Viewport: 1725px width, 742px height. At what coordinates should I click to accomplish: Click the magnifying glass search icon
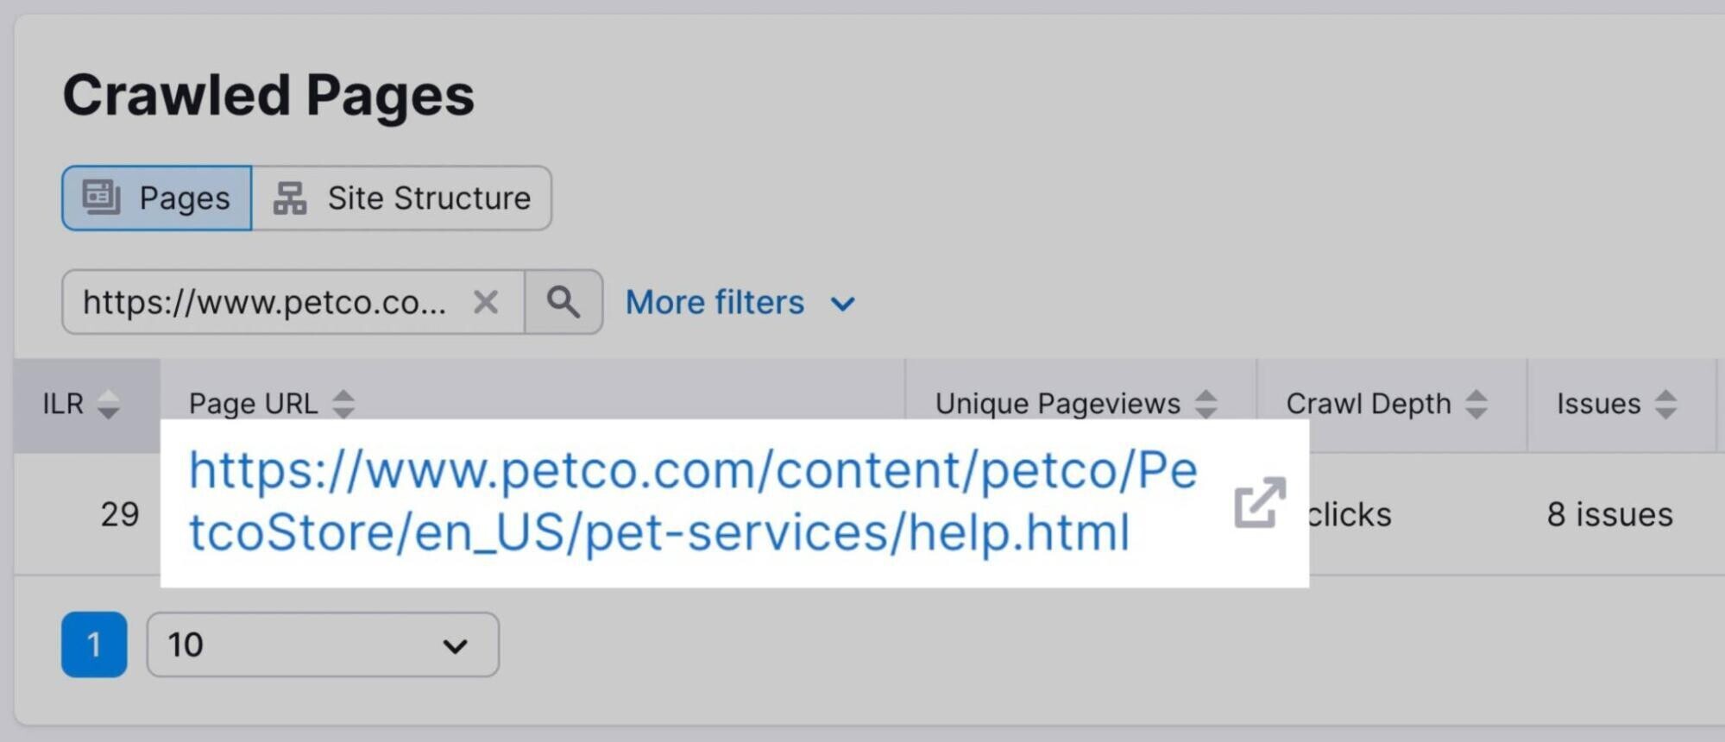click(x=564, y=302)
